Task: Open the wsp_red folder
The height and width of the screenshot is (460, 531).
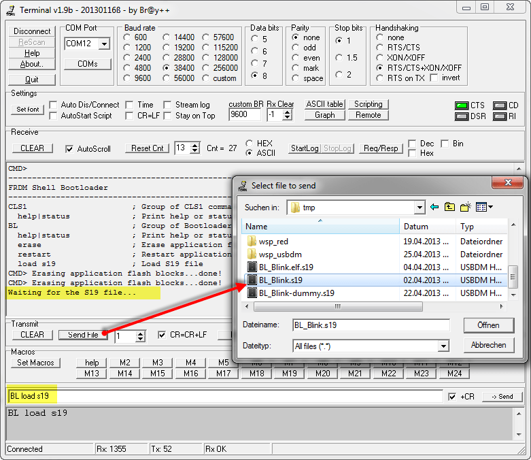Action: pyautogui.click(x=273, y=241)
